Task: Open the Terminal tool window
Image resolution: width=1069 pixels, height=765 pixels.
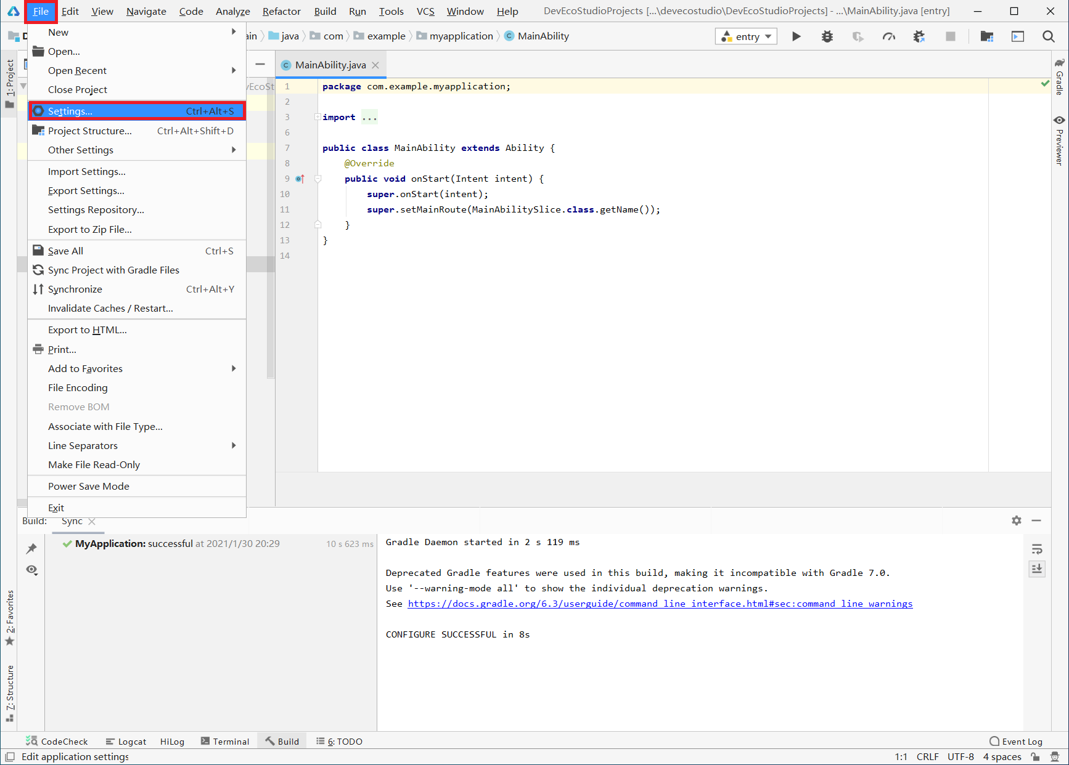Action: click(224, 742)
